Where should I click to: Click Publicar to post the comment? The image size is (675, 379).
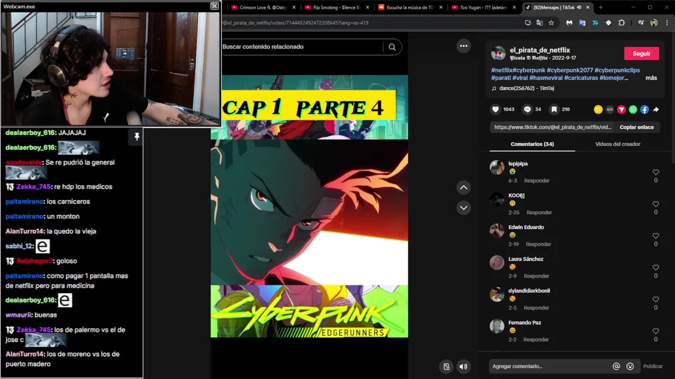(653, 366)
